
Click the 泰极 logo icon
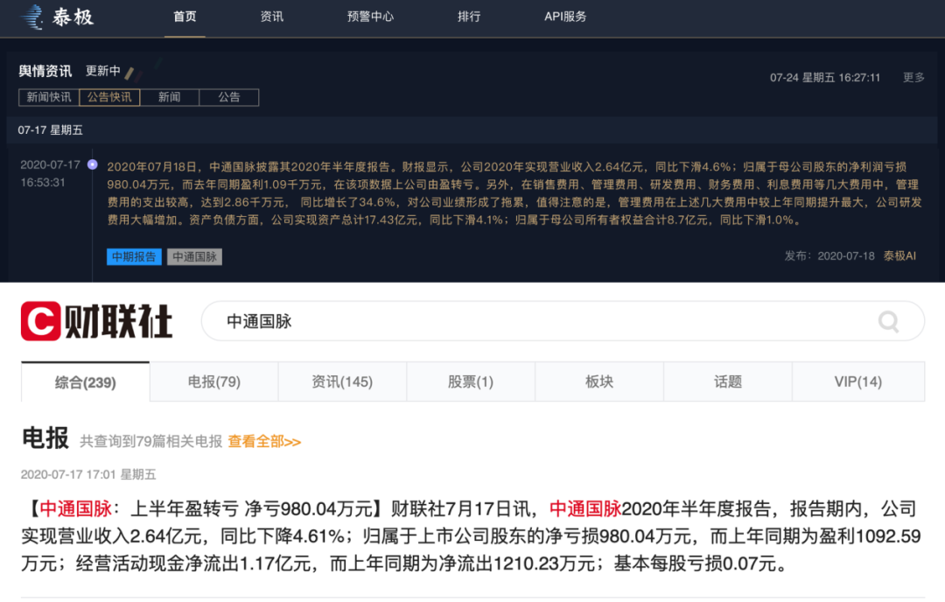32,17
